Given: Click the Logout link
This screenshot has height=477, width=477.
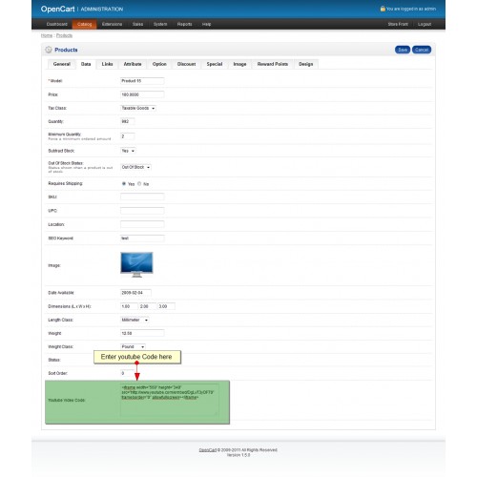Looking at the screenshot, I should (x=425, y=24).
